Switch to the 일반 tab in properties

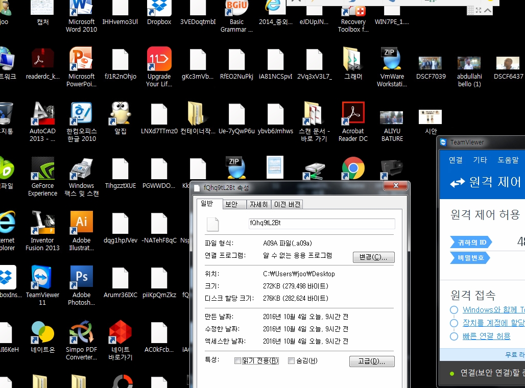point(209,204)
